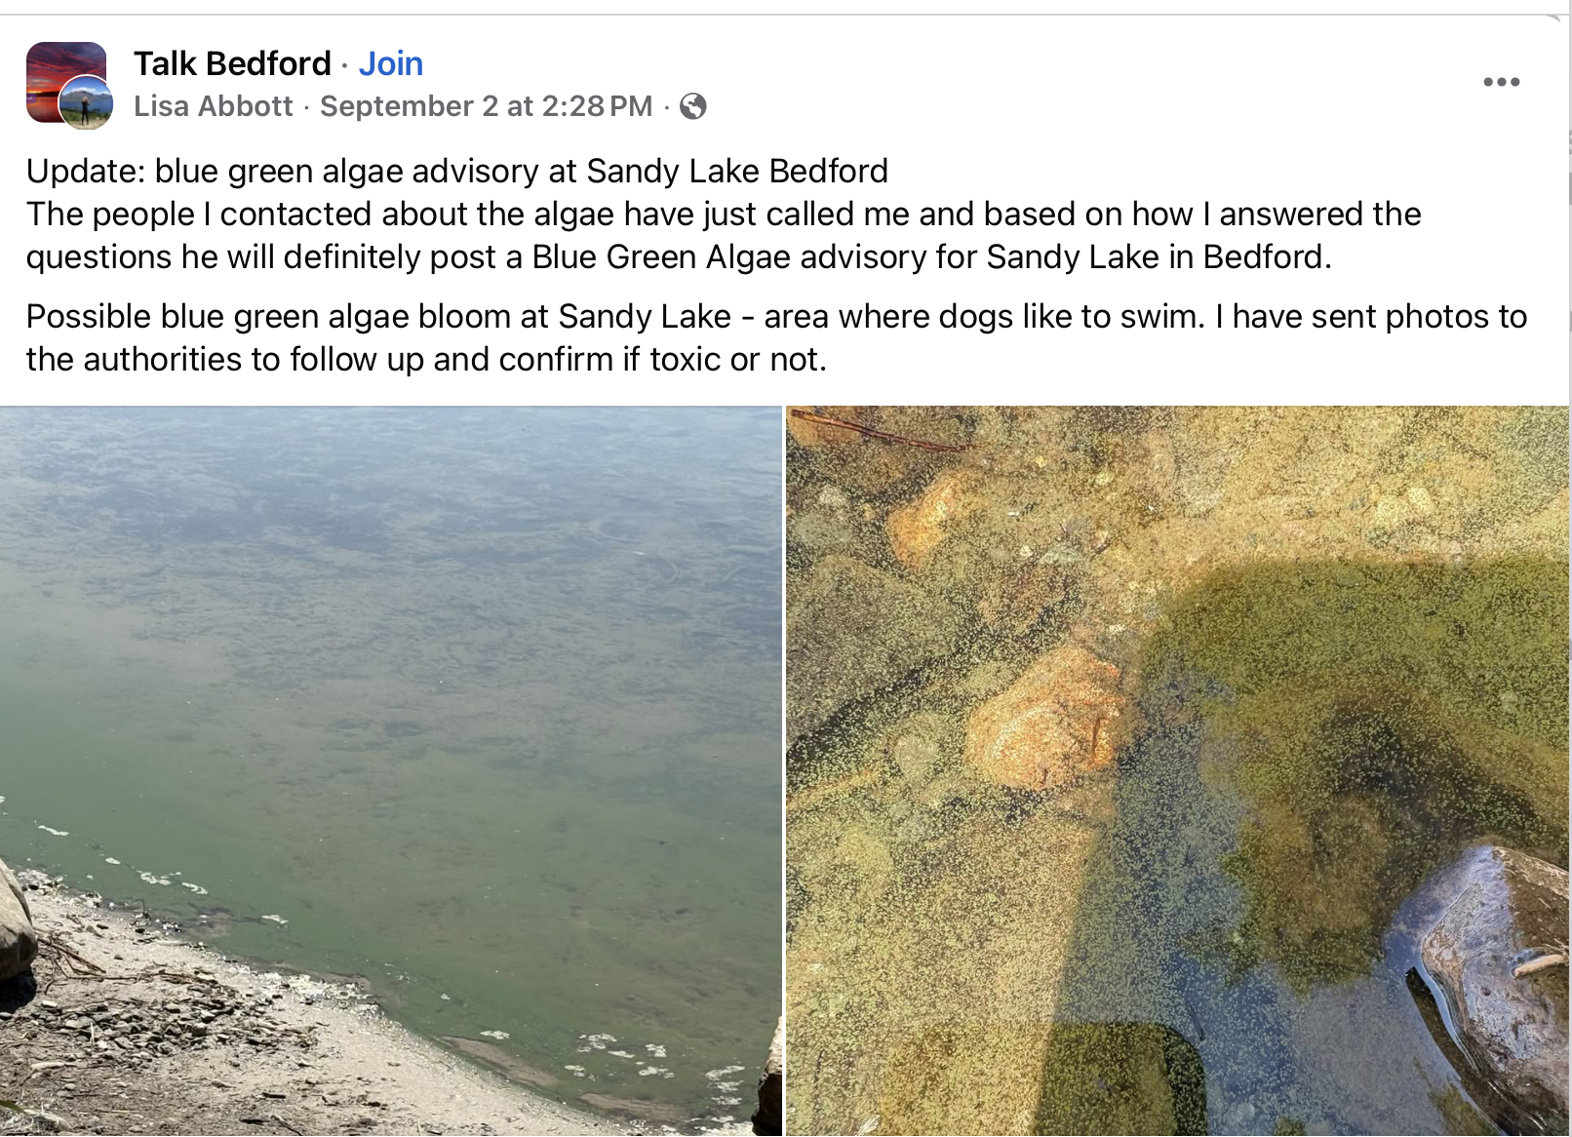Join the Talk Bedford group
This screenshot has height=1137, width=1572.
390,63
